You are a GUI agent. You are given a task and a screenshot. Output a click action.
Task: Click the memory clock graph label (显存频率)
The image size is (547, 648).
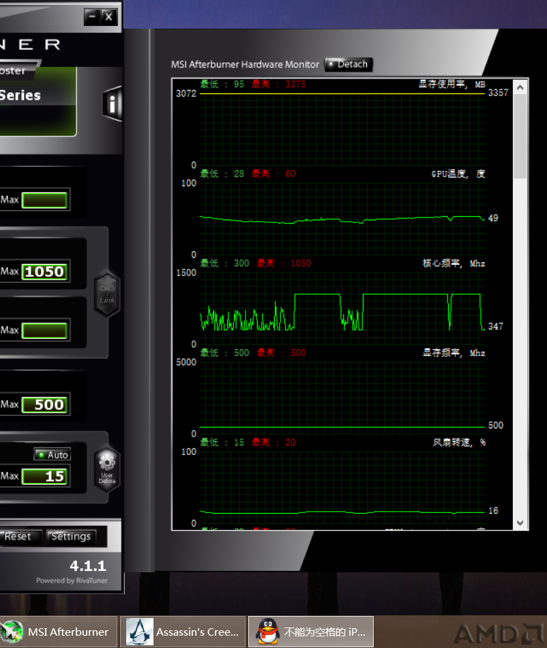[x=454, y=353]
